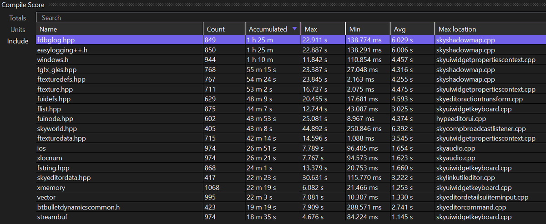546x224 pixels.
Task: Select the xmemory row
Action: pos(291,188)
